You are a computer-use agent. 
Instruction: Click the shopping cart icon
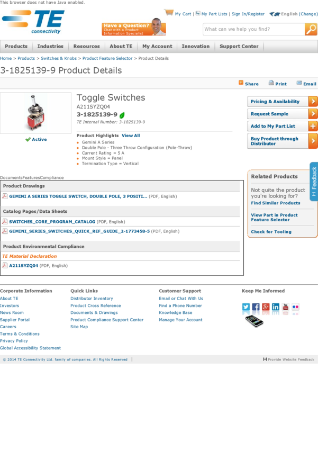click(x=169, y=13)
